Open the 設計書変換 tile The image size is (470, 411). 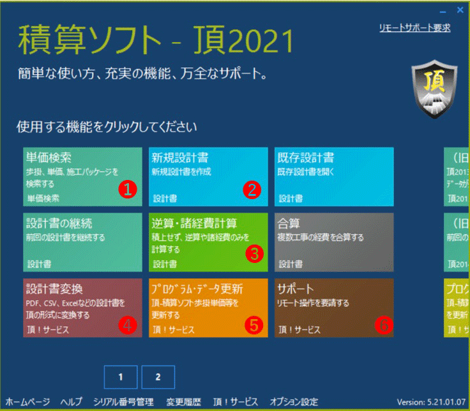click(82, 308)
